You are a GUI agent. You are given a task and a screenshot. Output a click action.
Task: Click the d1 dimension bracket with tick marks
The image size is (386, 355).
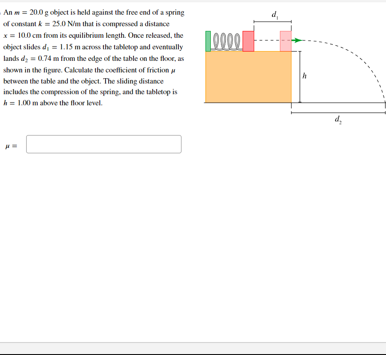[272, 20]
